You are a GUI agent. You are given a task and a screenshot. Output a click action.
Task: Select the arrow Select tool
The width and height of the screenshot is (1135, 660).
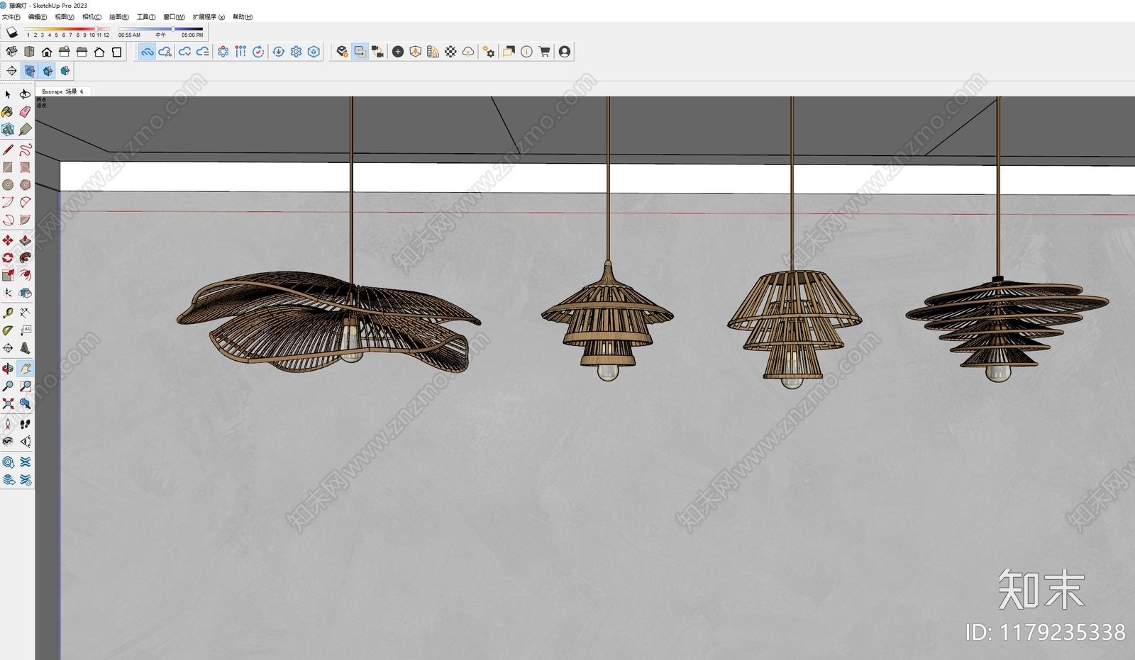(x=8, y=94)
